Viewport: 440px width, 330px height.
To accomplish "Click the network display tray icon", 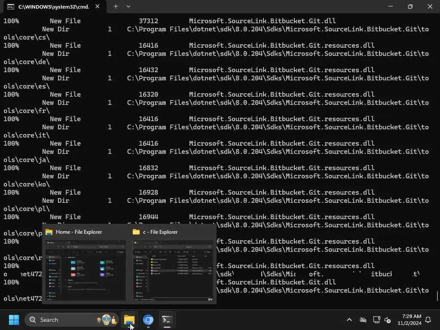I will (376, 320).
